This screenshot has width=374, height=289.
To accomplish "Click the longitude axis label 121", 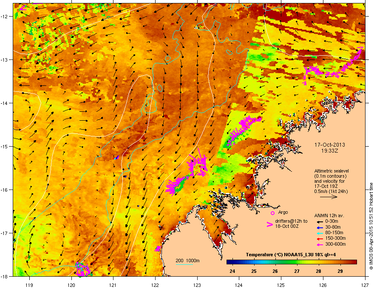I will pos(113,285).
